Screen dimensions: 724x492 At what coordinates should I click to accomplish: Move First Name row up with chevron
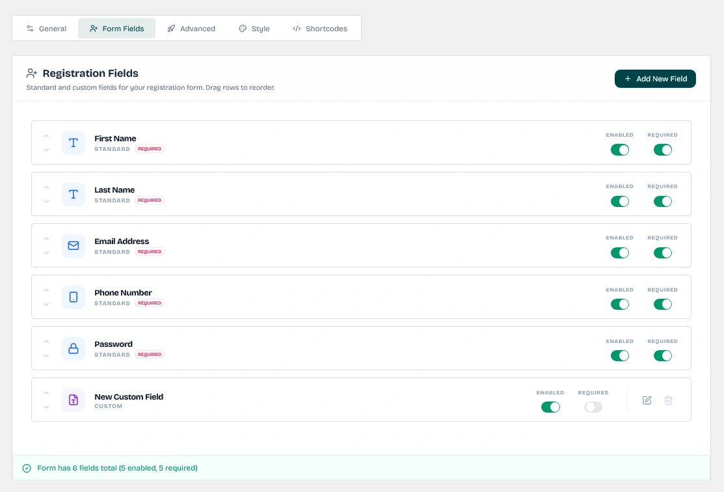46,136
